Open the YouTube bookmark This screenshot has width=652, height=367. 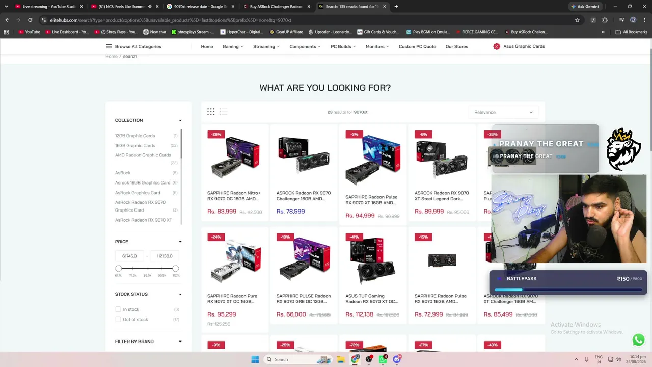29,32
